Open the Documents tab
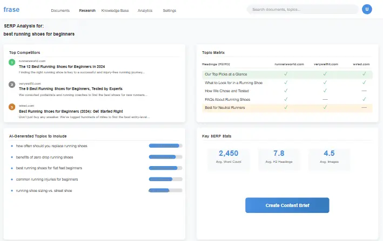Viewport: 383px width, 241px height. point(61,10)
